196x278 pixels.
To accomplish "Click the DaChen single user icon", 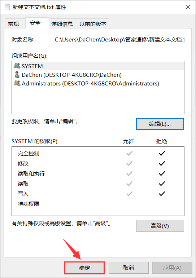I will tap(17, 75).
